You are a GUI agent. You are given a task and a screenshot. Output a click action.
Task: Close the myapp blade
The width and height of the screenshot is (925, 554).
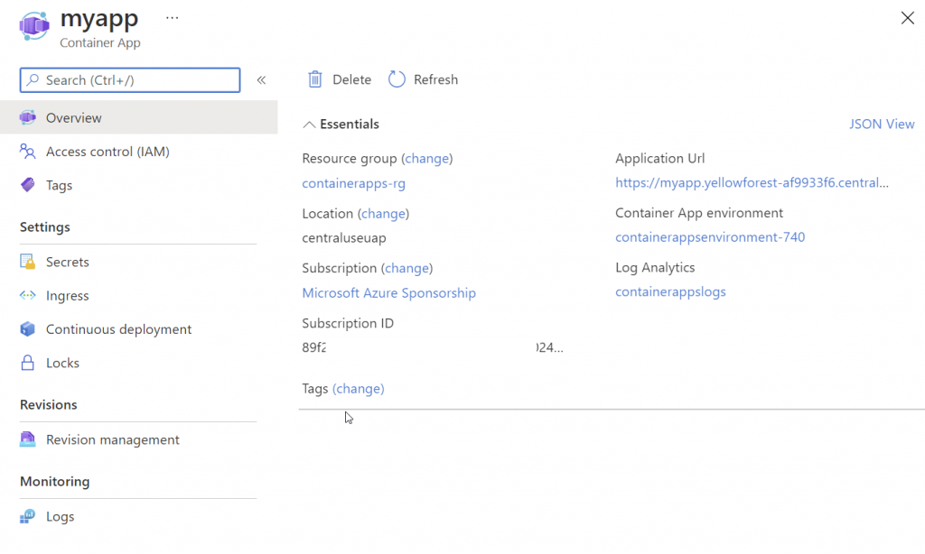coord(907,18)
